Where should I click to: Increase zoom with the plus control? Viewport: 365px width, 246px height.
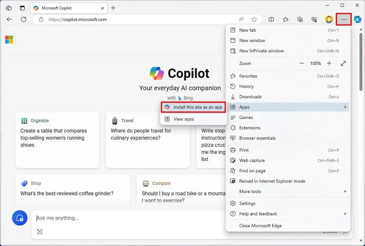[330, 63]
